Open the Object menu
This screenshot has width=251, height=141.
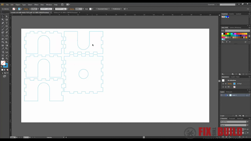click(x=18, y=5)
